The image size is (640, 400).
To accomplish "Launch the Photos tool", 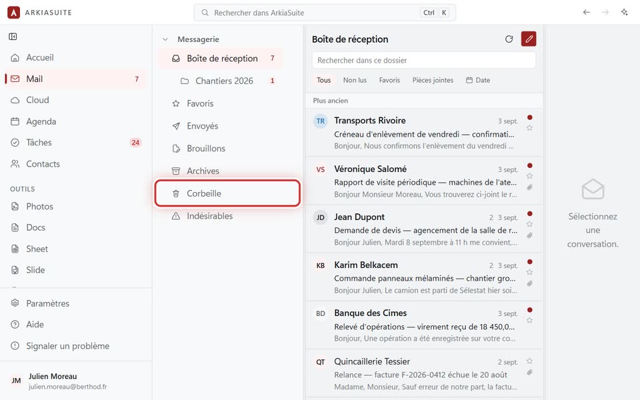I will pyautogui.click(x=76, y=206).
